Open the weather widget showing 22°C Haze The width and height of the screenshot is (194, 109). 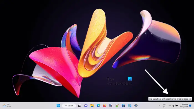(7, 106)
